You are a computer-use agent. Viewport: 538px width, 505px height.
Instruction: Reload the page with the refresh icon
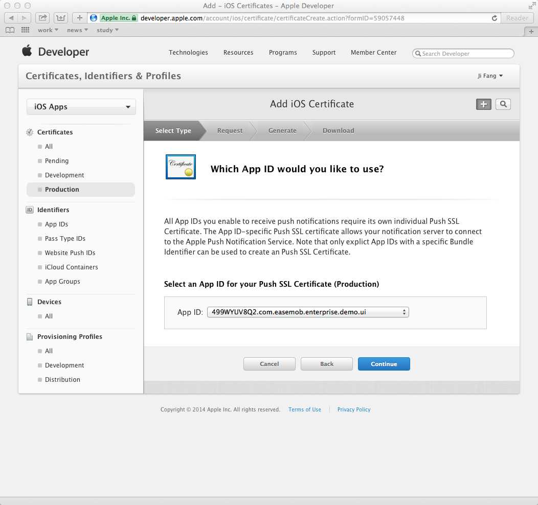point(495,18)
